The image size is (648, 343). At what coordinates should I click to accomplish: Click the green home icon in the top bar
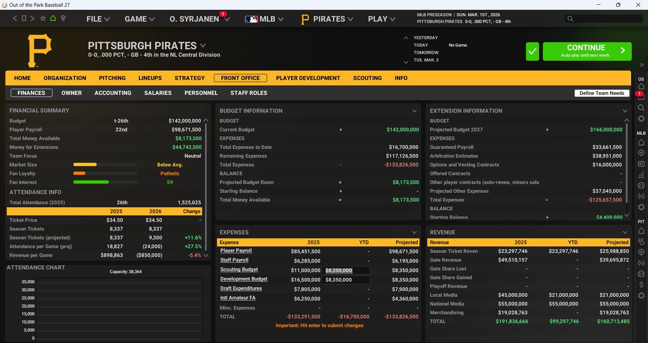click(53, 18)
